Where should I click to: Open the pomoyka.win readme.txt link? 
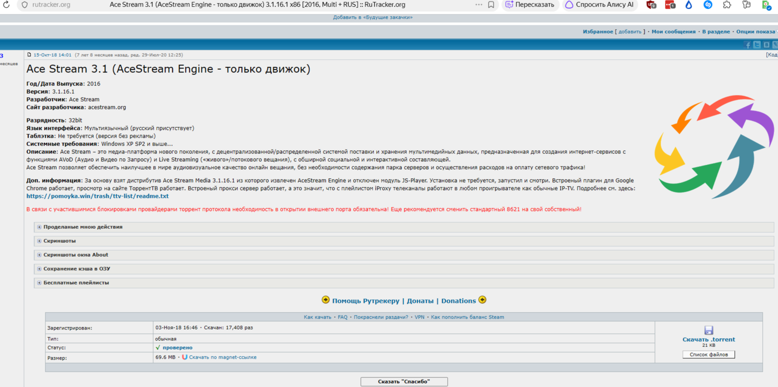[97, 196]
